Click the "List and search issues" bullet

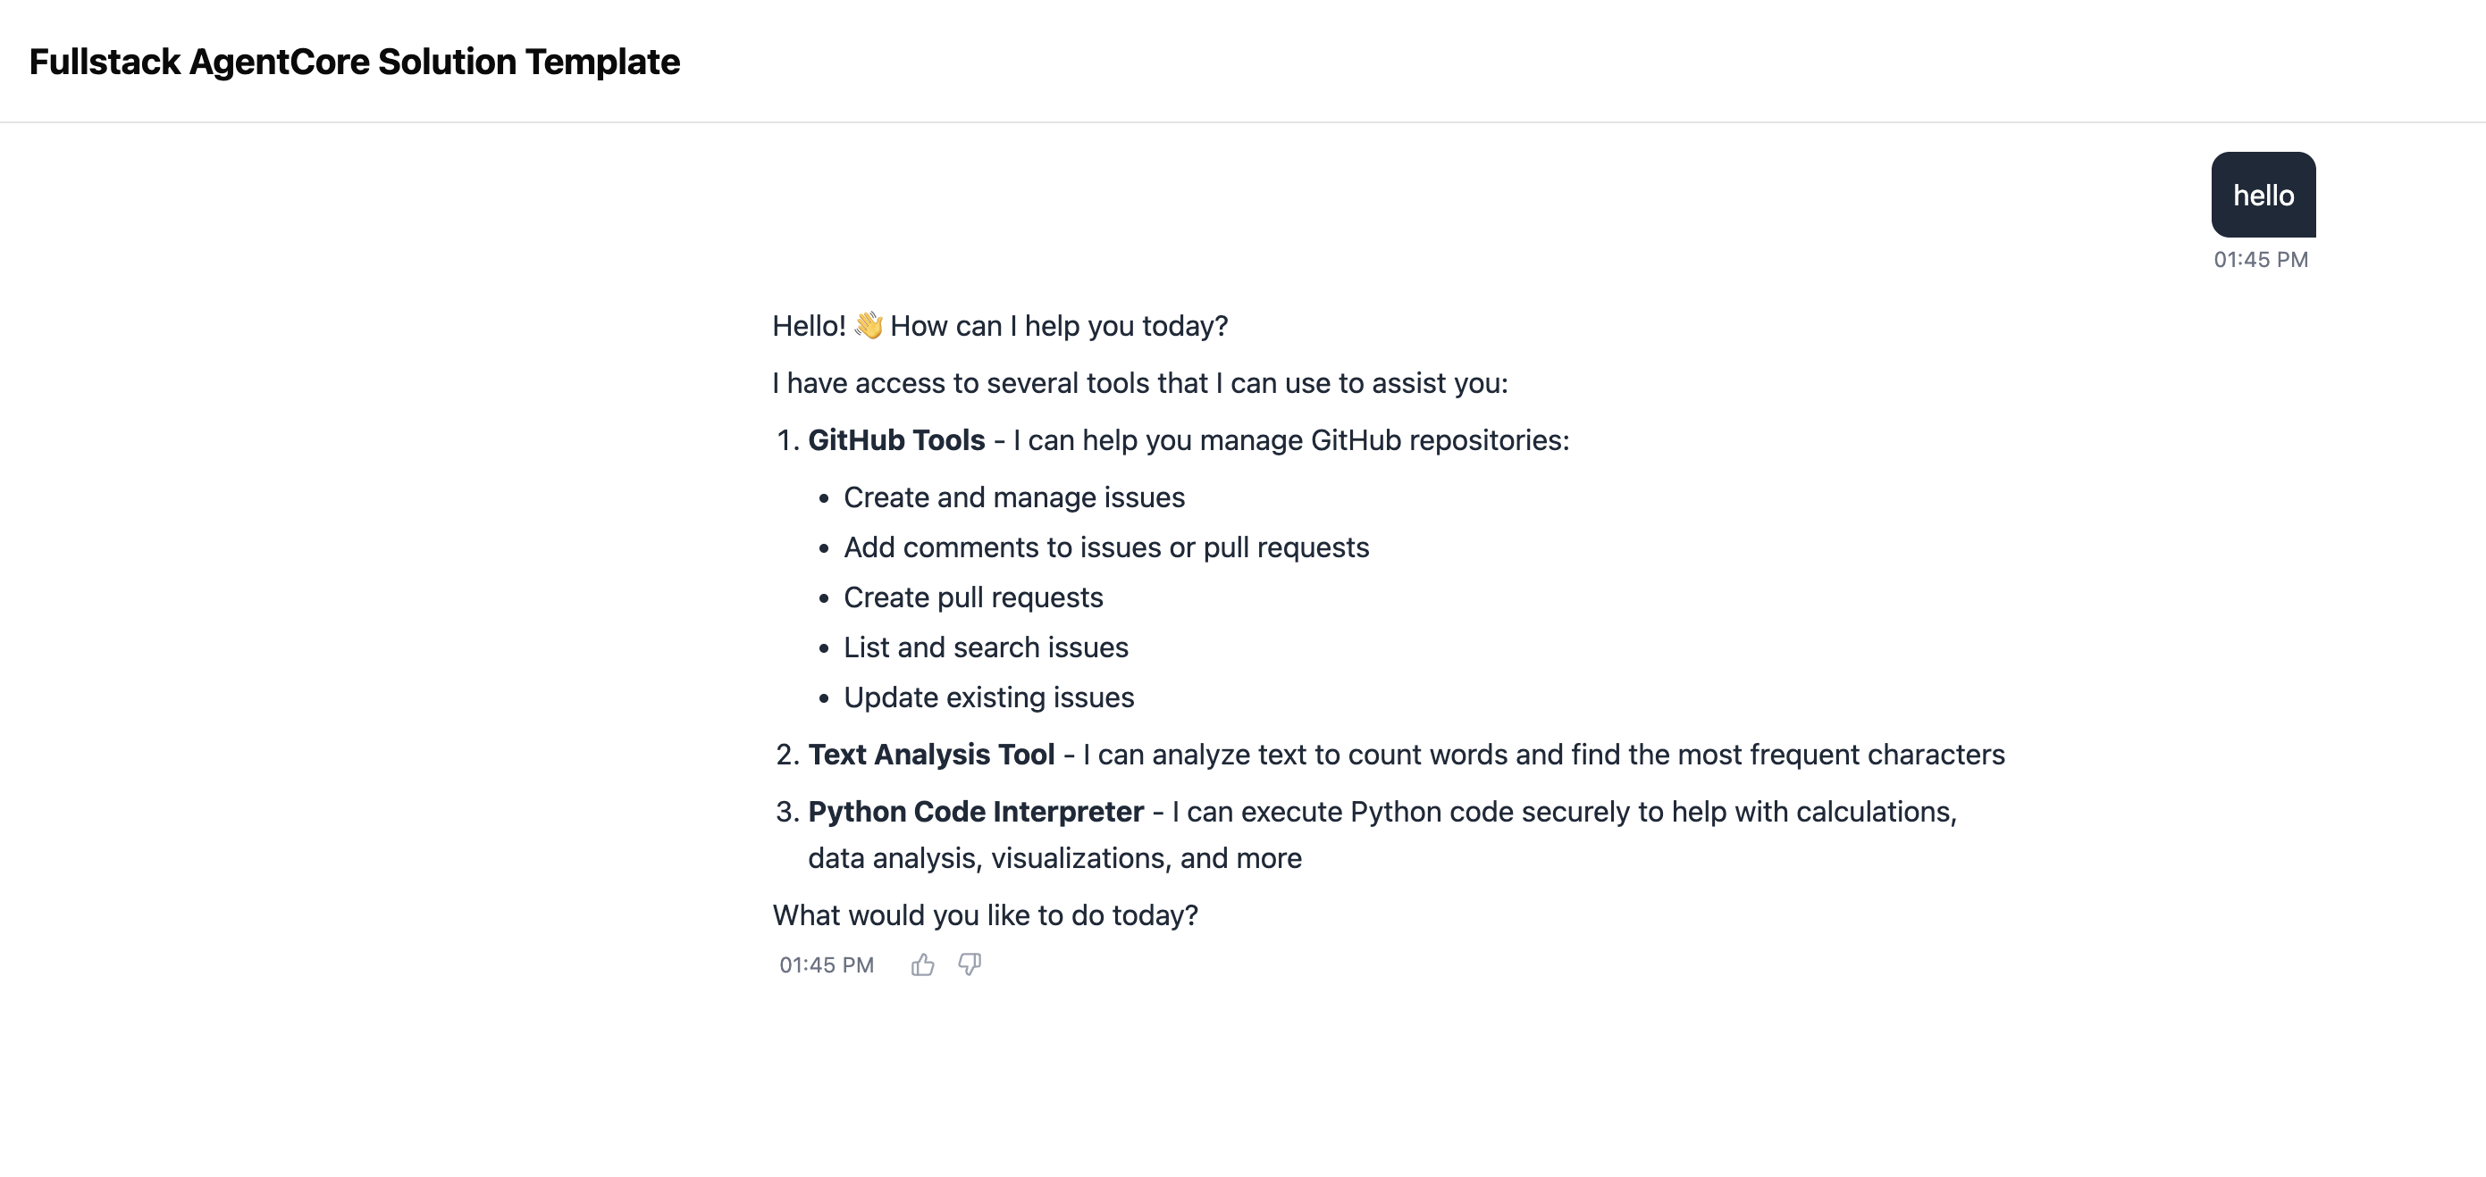coord(986,647)
